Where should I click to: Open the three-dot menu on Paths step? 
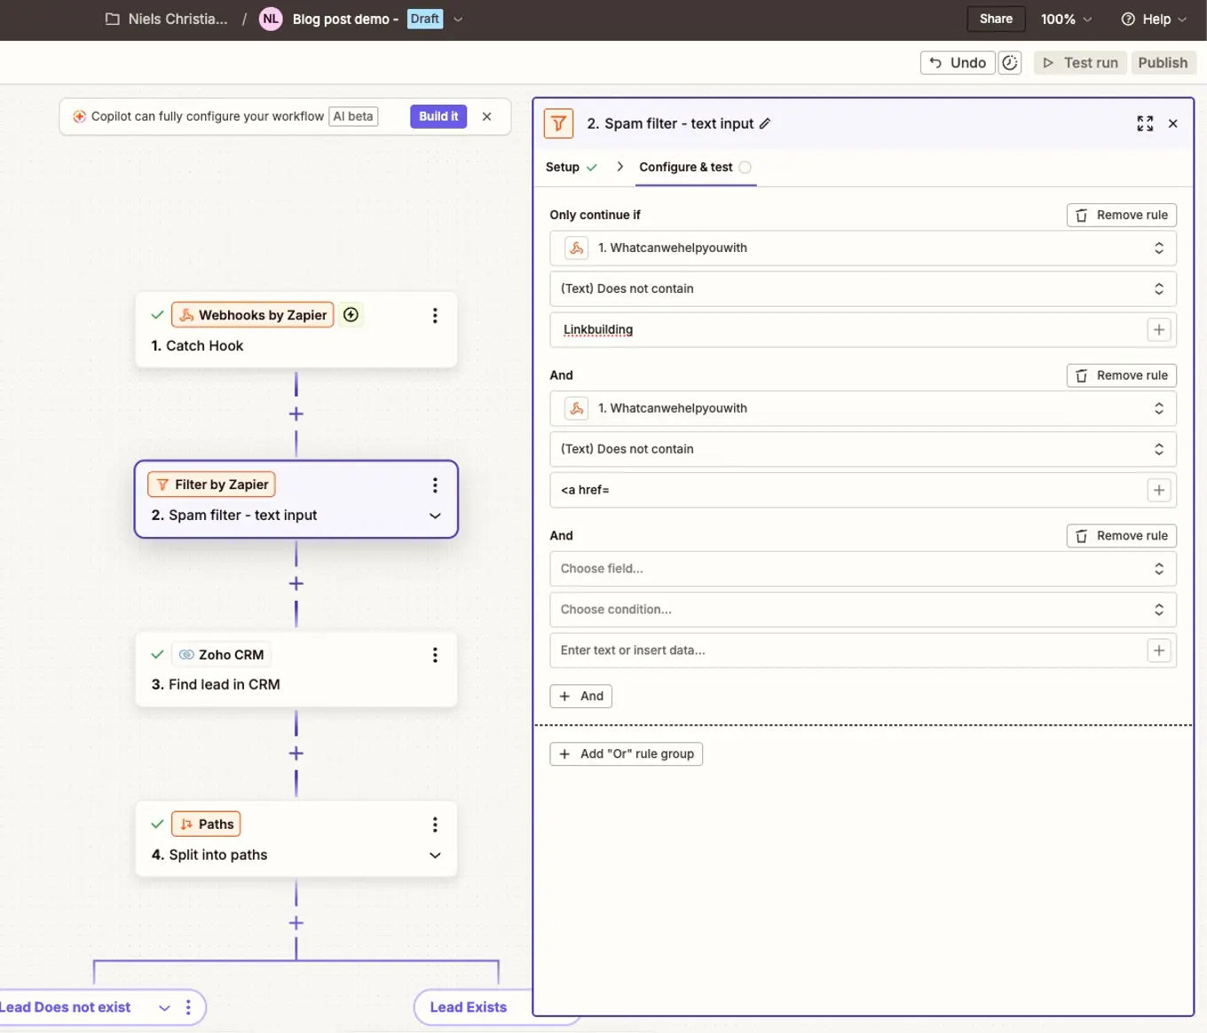point(435,824)
